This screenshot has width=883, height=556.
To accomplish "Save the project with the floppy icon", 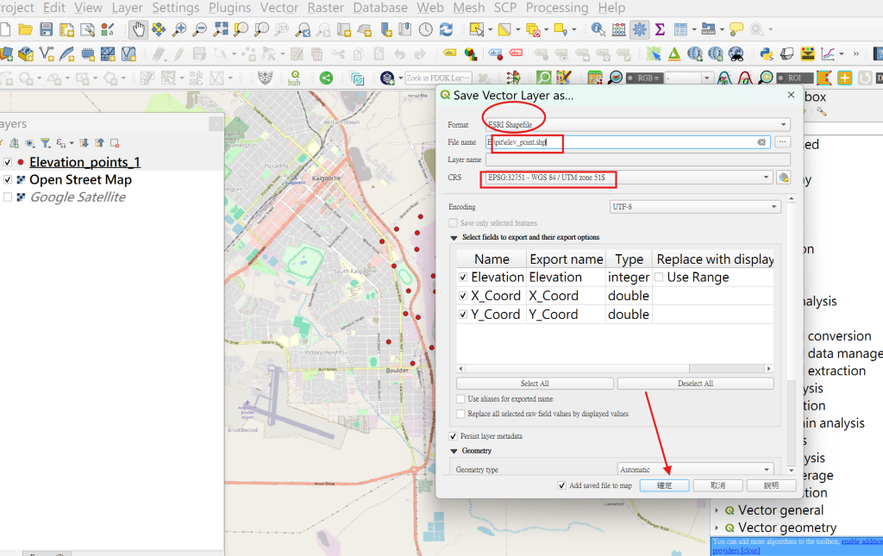I will (47, 29).
